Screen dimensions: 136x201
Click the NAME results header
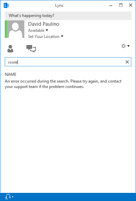click(x=10, y=74)
